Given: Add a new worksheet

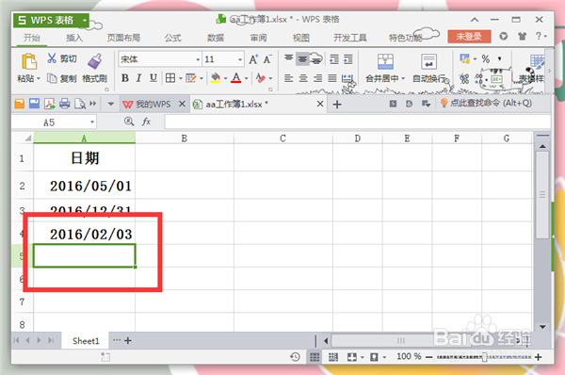Looking at the screenshot, I should click(128, 340).
